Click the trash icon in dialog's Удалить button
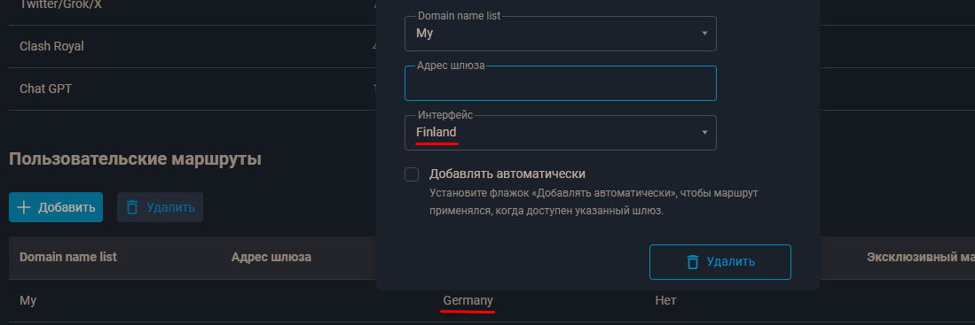975x325 pixels. click(x=693, y=262)
